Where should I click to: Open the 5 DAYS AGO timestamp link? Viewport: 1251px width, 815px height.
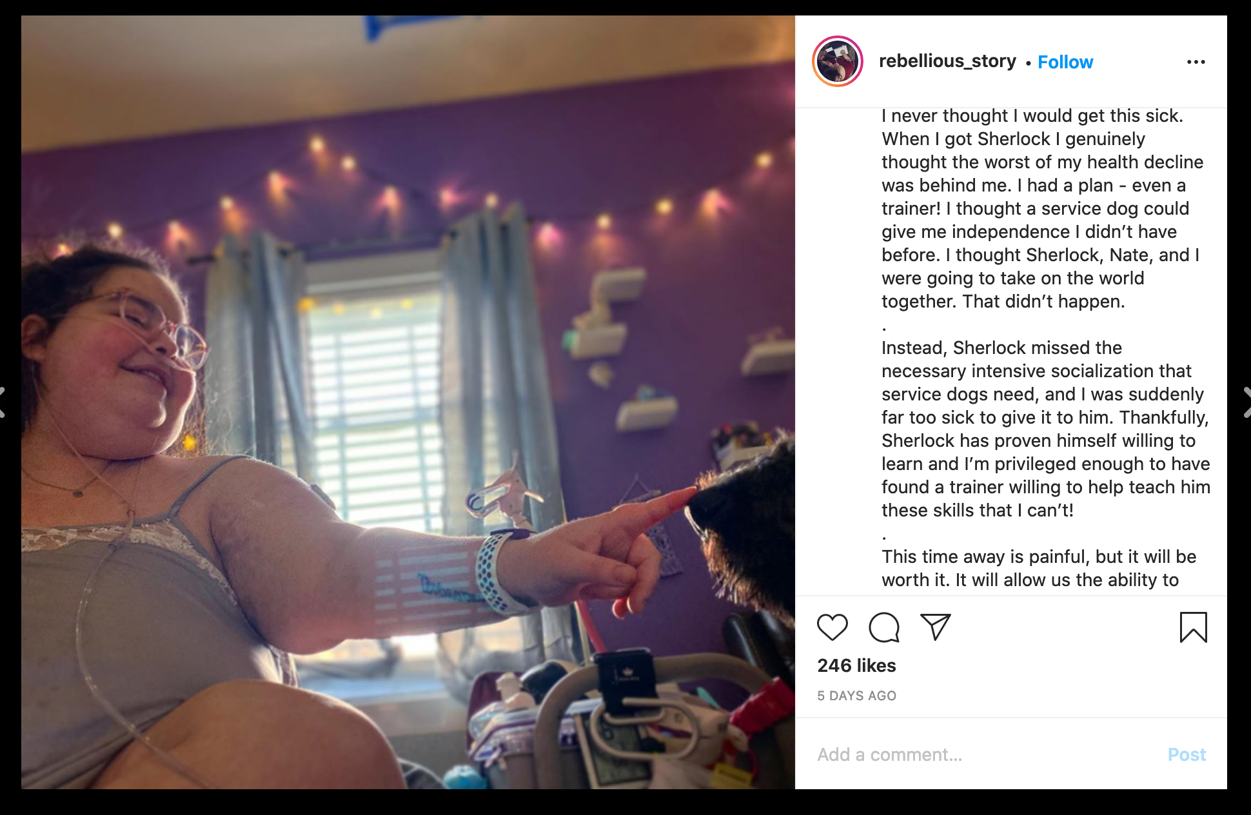pyautogui.click(x=856, y=696)
